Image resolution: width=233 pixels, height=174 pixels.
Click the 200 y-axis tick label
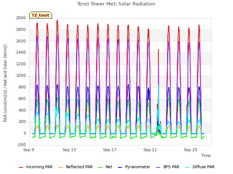[x=22, y=122]
